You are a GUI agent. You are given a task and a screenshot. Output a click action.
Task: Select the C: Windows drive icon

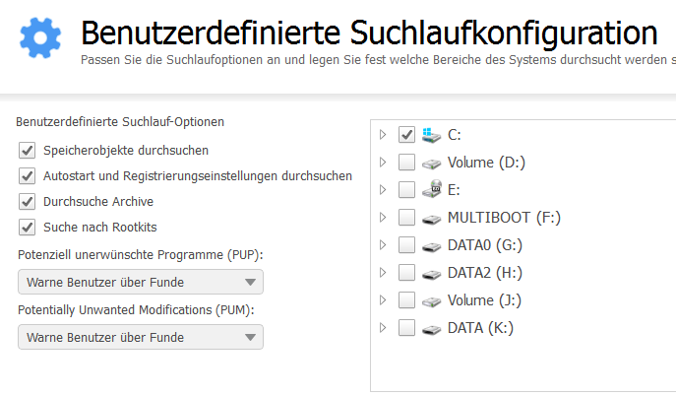431,135
